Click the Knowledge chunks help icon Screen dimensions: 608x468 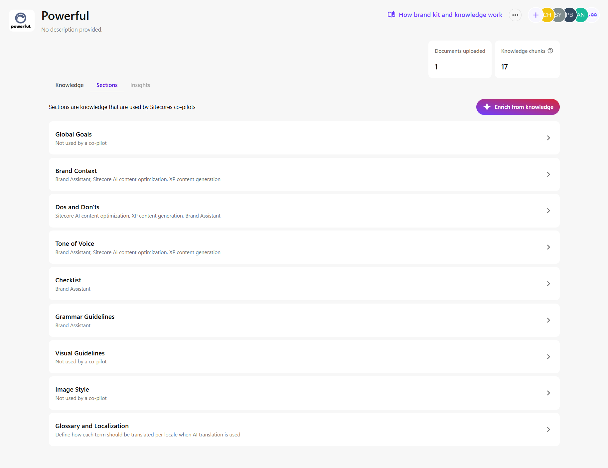550,51
